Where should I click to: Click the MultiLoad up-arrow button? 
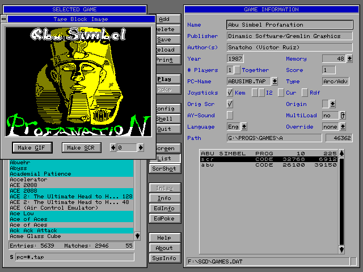[343, 116]
